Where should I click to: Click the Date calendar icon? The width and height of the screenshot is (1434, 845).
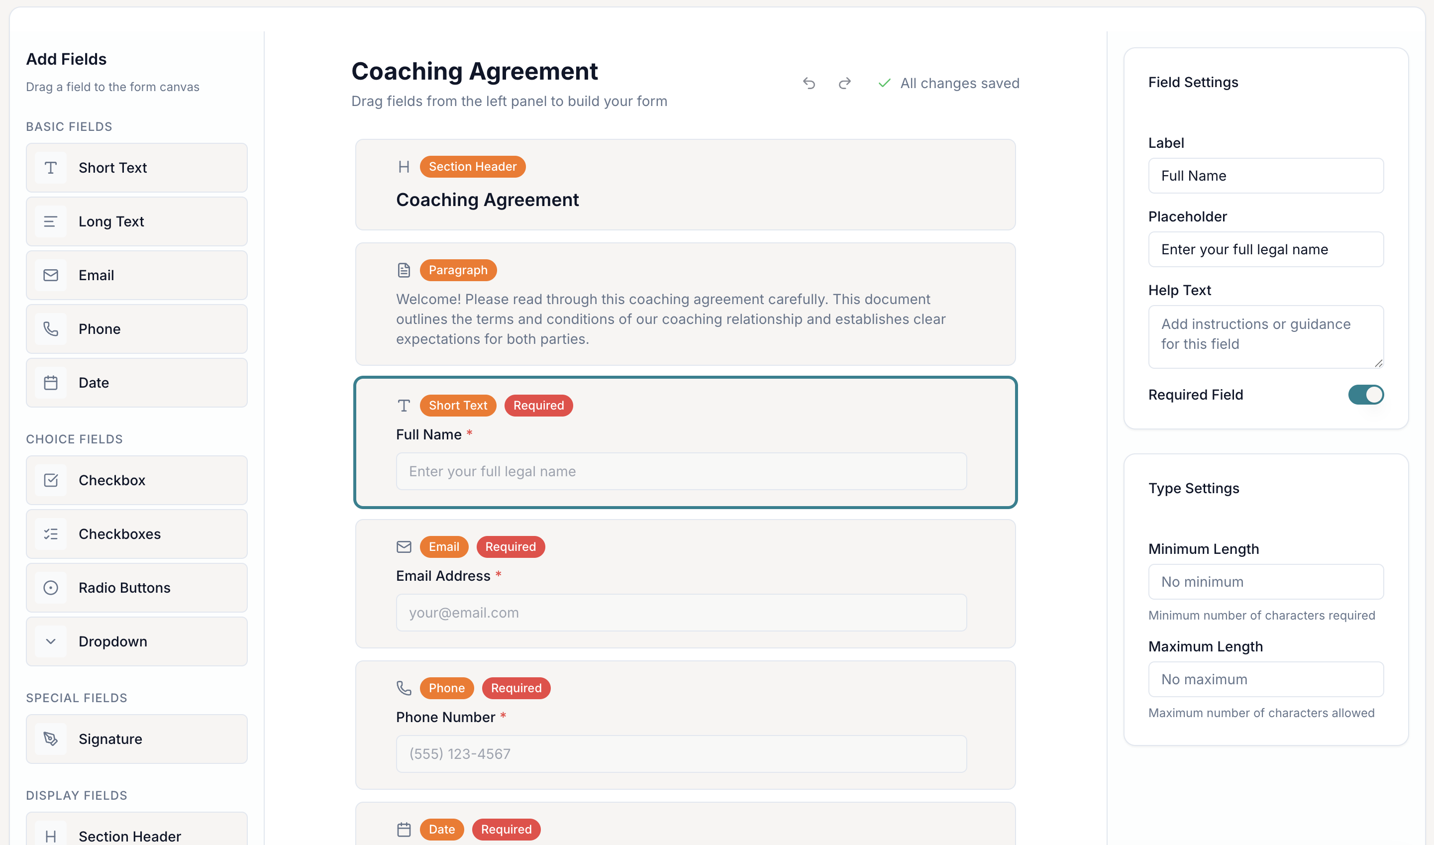coord(51,382)
